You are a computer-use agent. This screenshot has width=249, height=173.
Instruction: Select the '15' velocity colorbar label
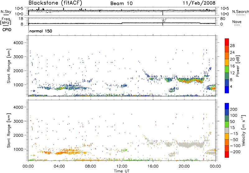tap(232, 128)
